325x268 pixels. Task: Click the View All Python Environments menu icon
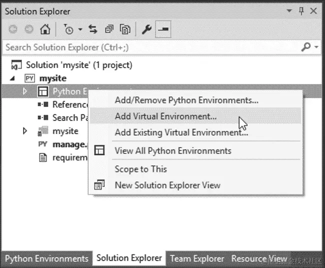tap(99, 150)
